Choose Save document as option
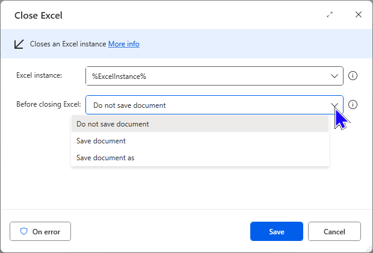Screen dimensions: 373x253 [200, 158]
